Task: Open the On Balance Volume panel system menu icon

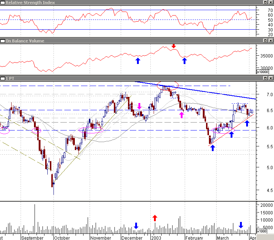Action: [x=3, y=41]
